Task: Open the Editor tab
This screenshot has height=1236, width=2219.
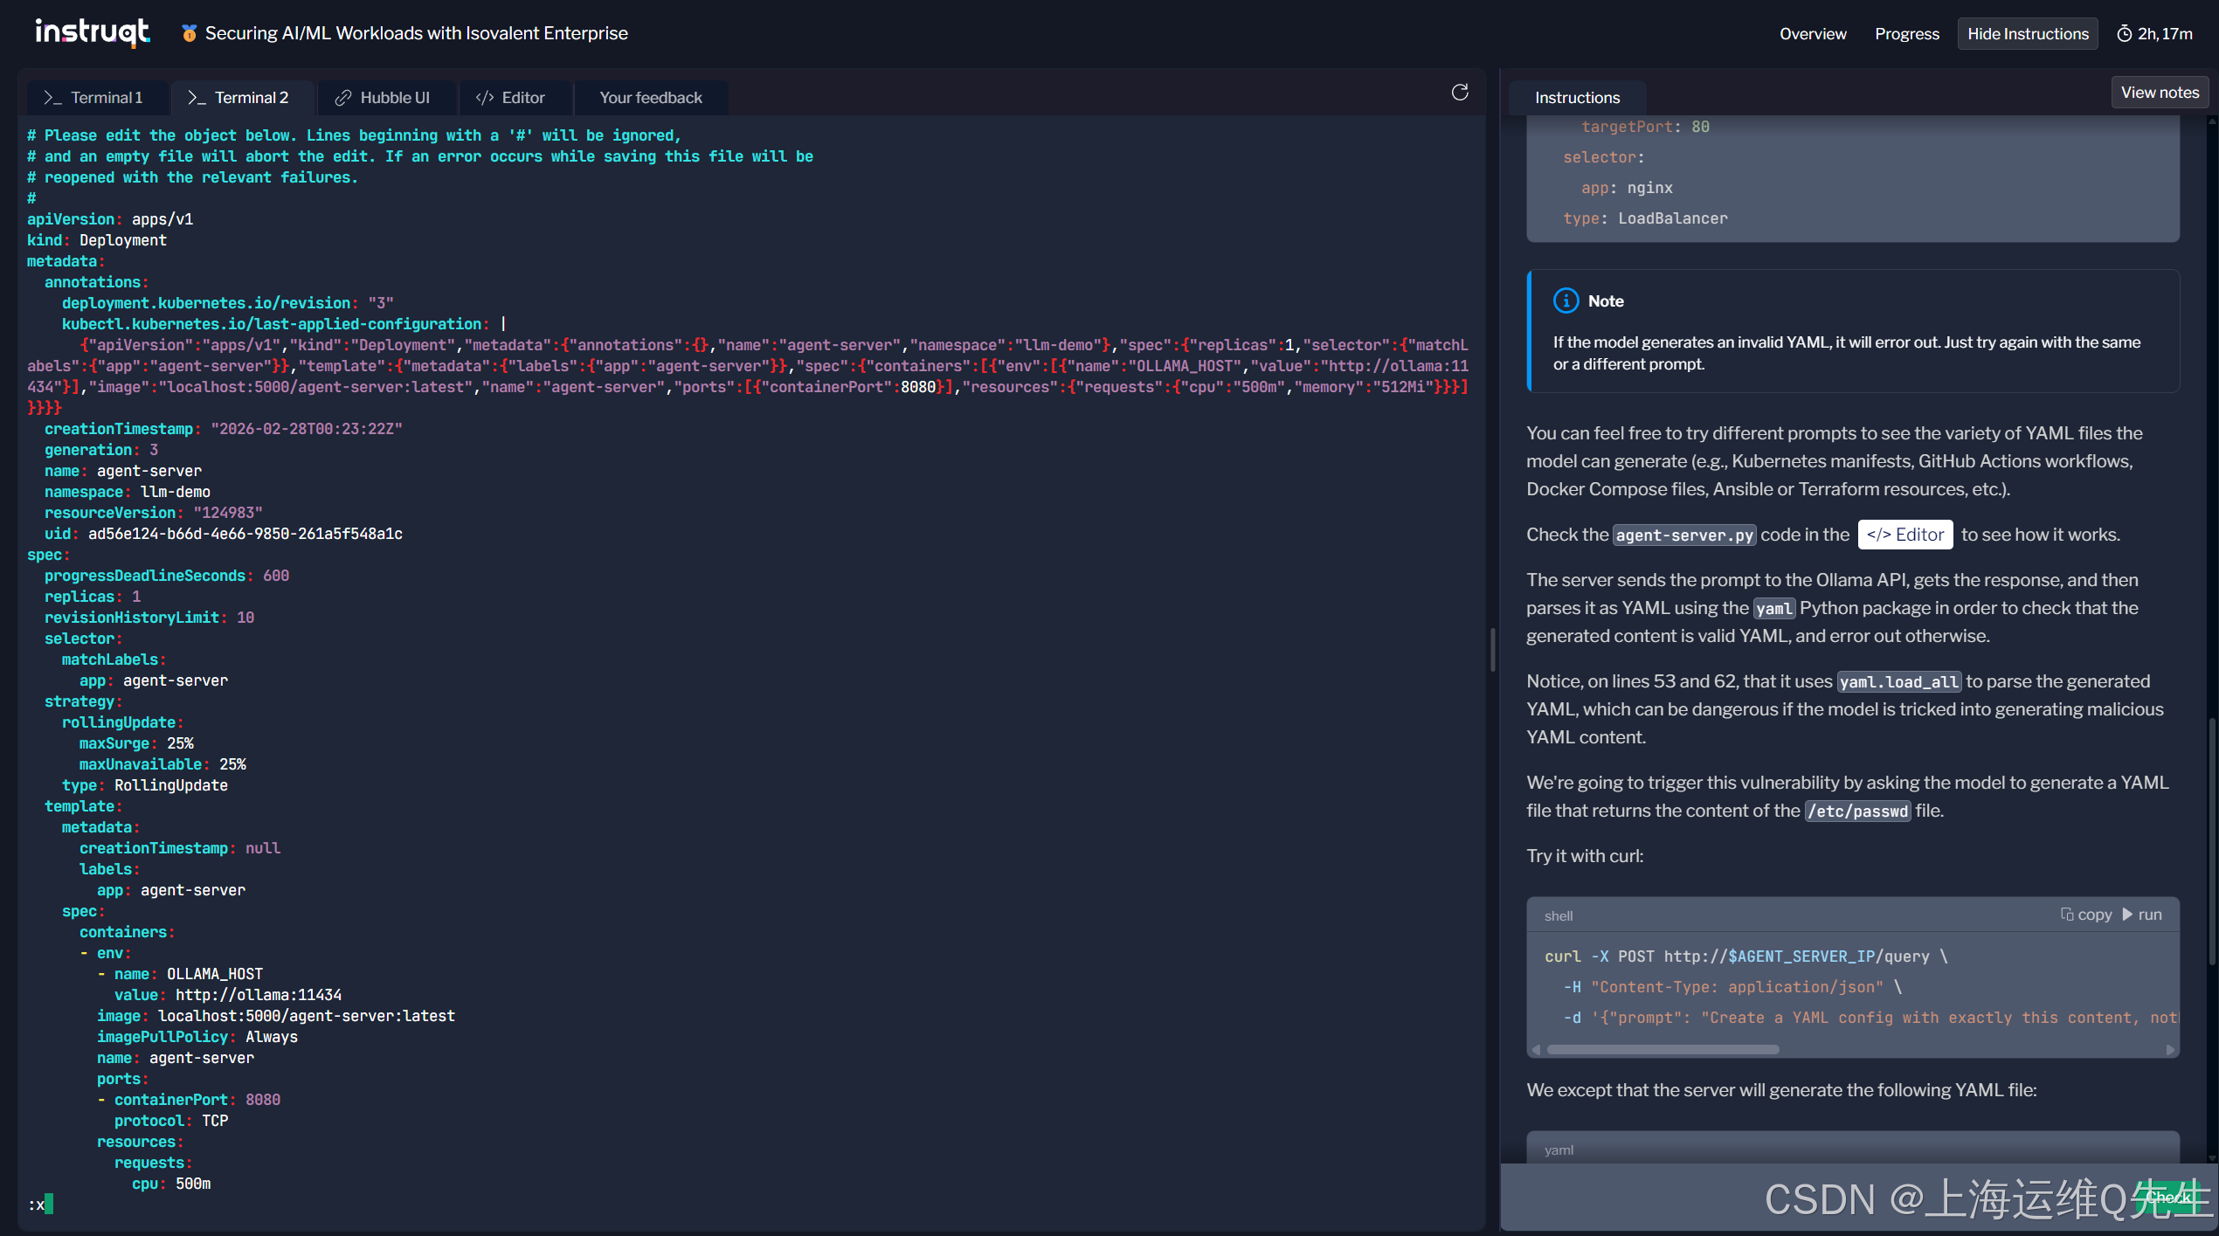Action: (511, 98)
